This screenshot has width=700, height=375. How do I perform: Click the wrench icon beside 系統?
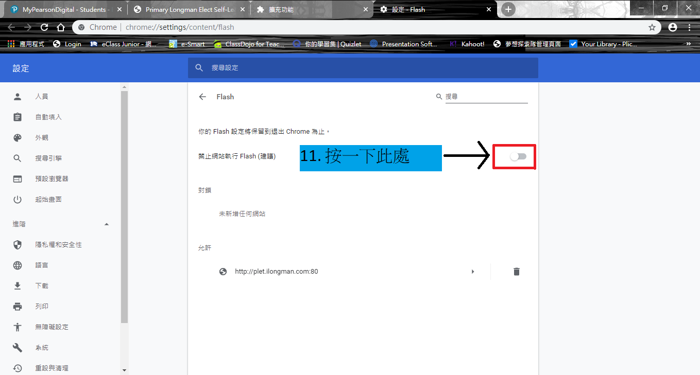18,348
